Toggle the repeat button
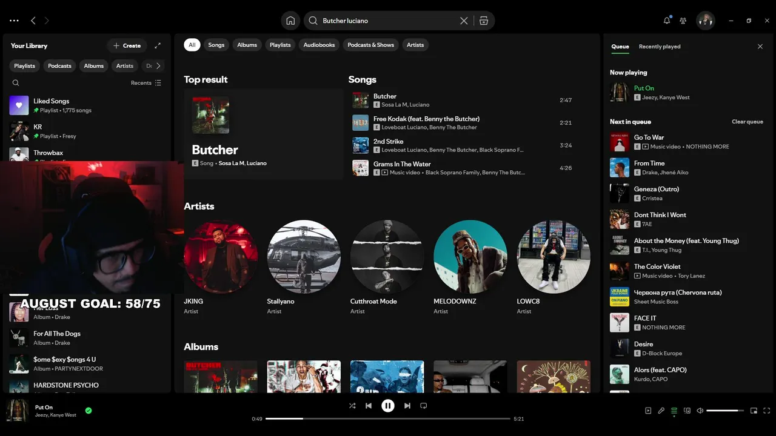 (x=424, y=406)
